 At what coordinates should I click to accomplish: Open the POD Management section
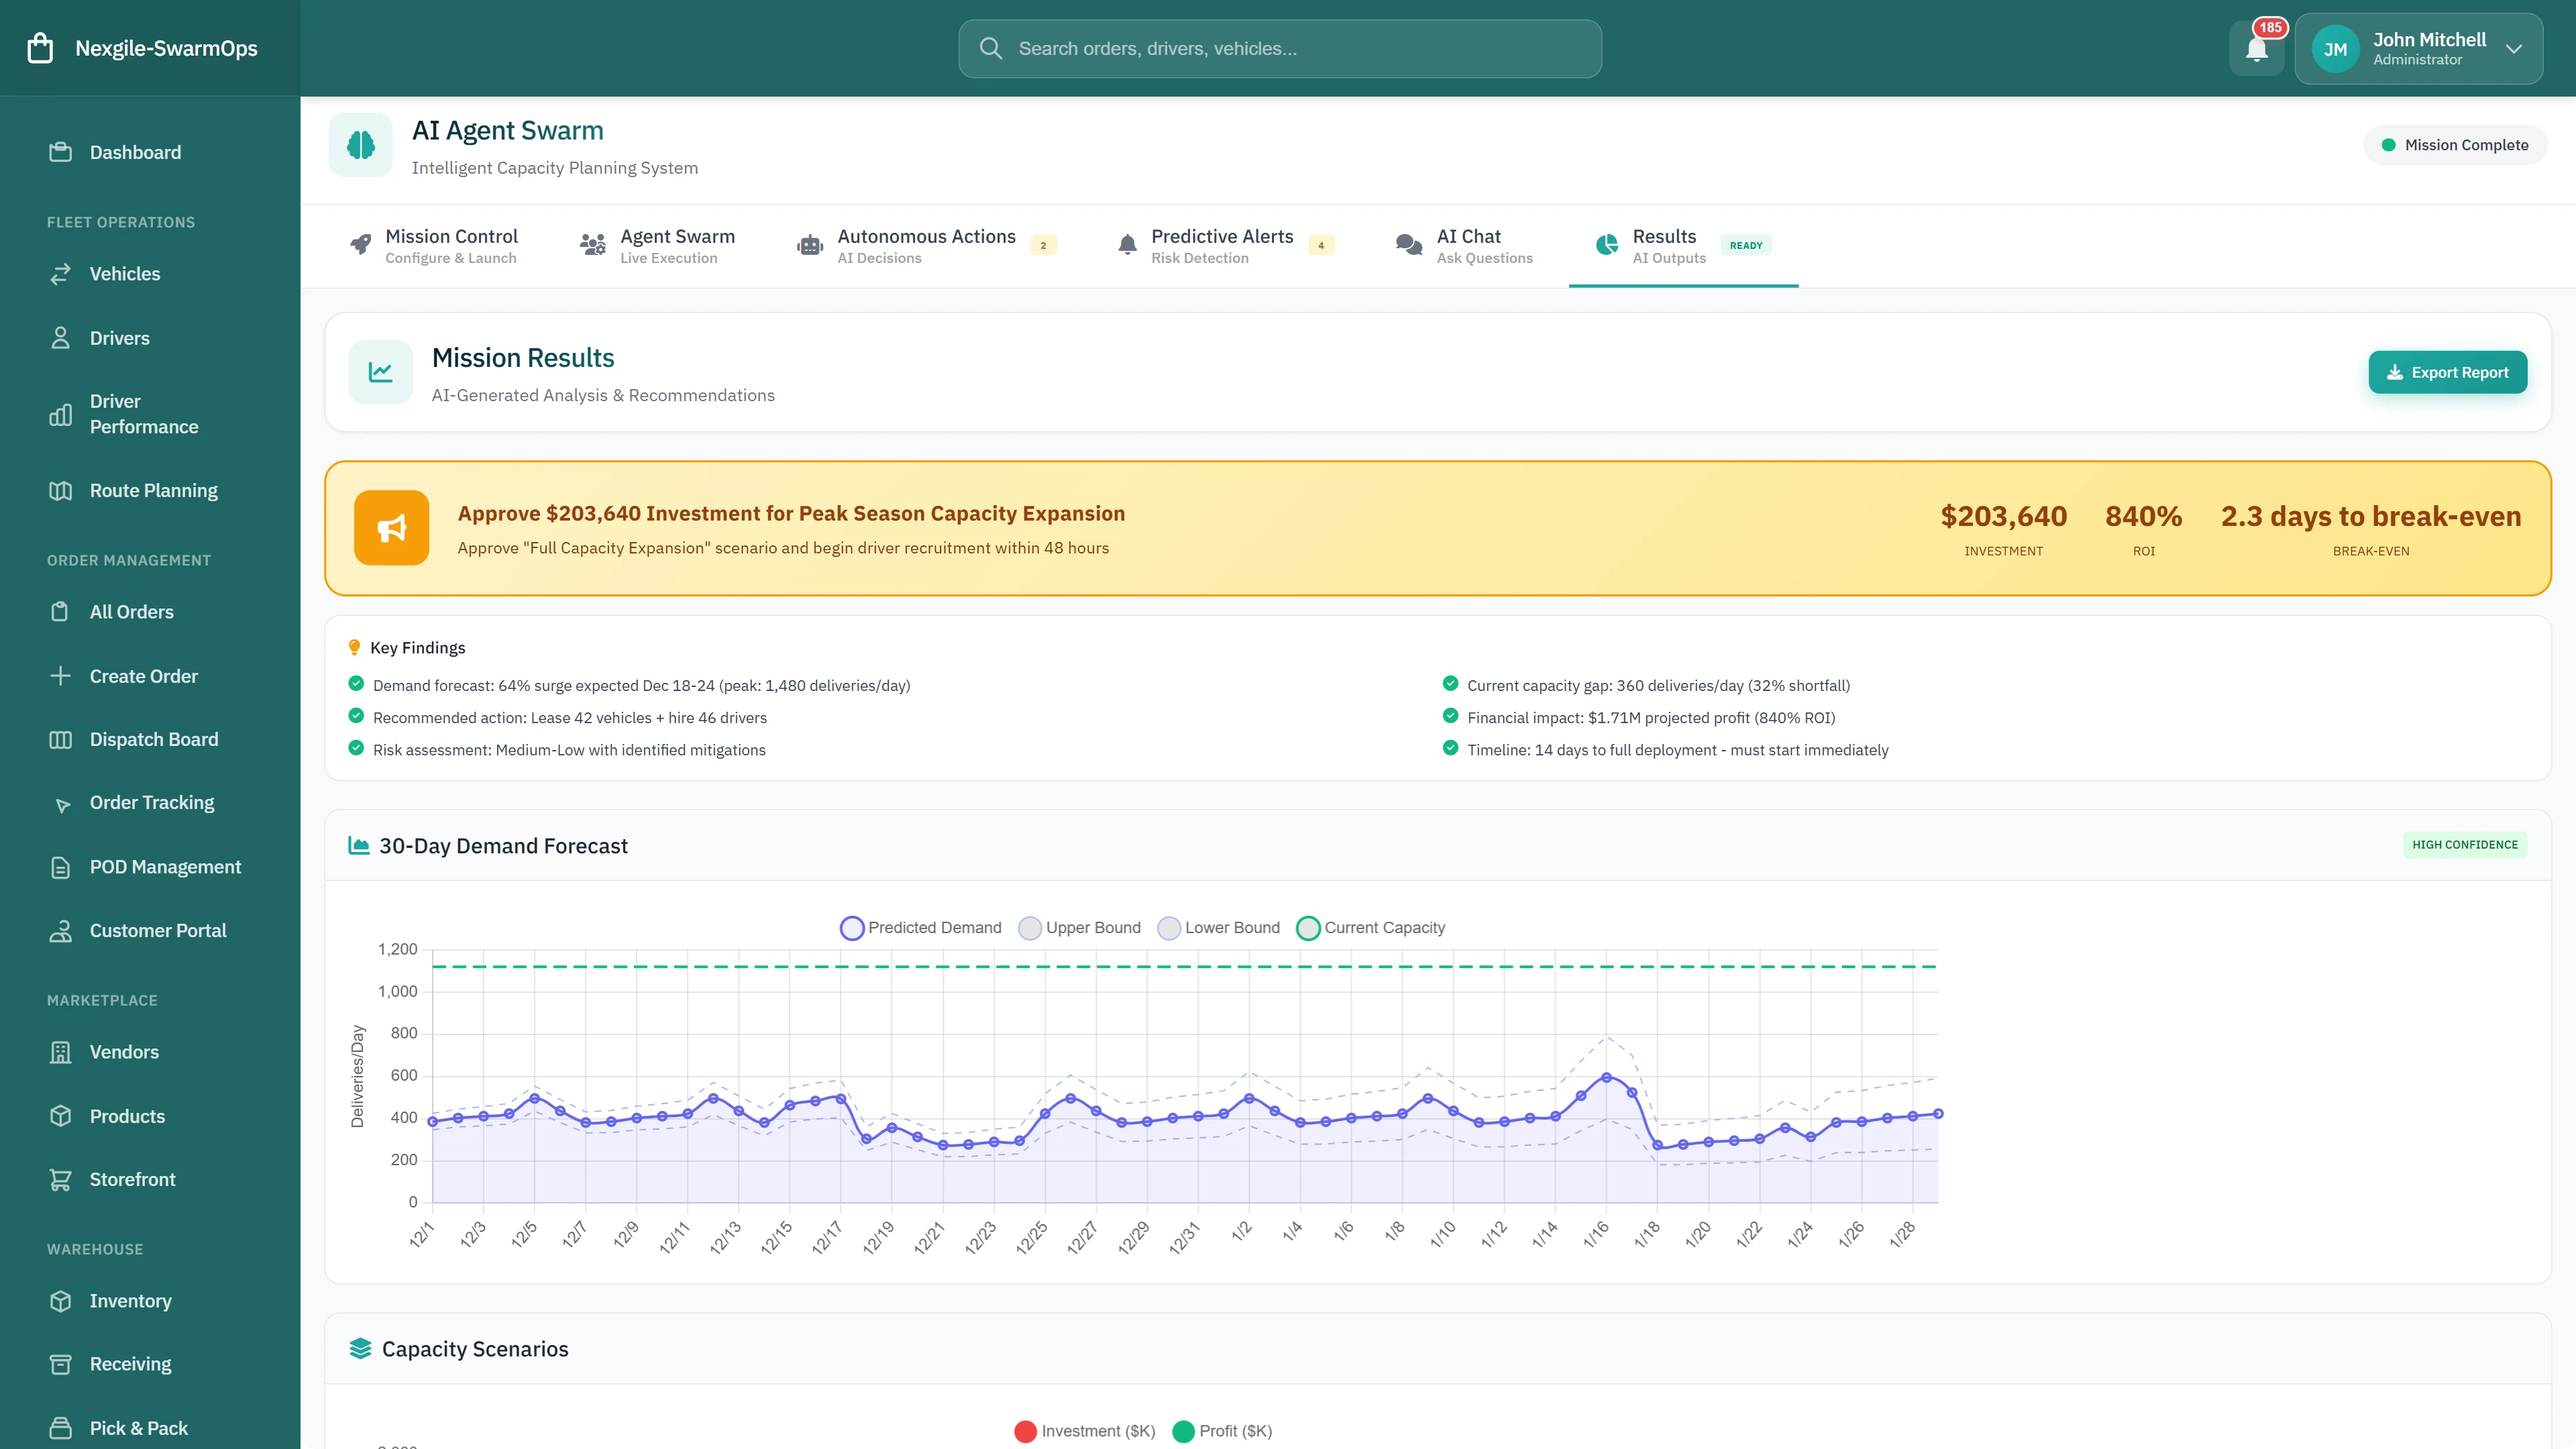(165, 866)
